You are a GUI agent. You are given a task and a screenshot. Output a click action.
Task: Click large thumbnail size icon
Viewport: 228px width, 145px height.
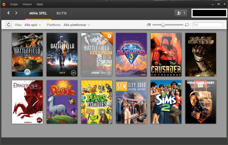[187, 25]
